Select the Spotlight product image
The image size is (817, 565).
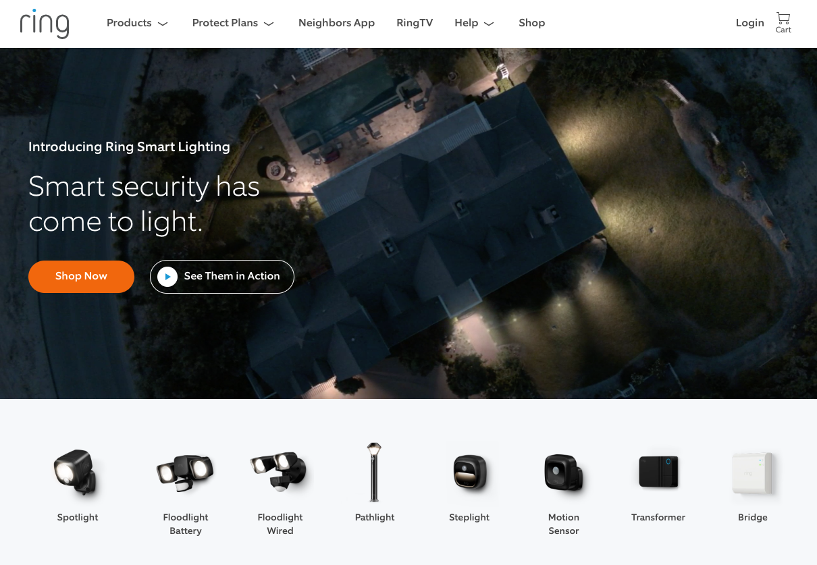click(x=77, y=473)
